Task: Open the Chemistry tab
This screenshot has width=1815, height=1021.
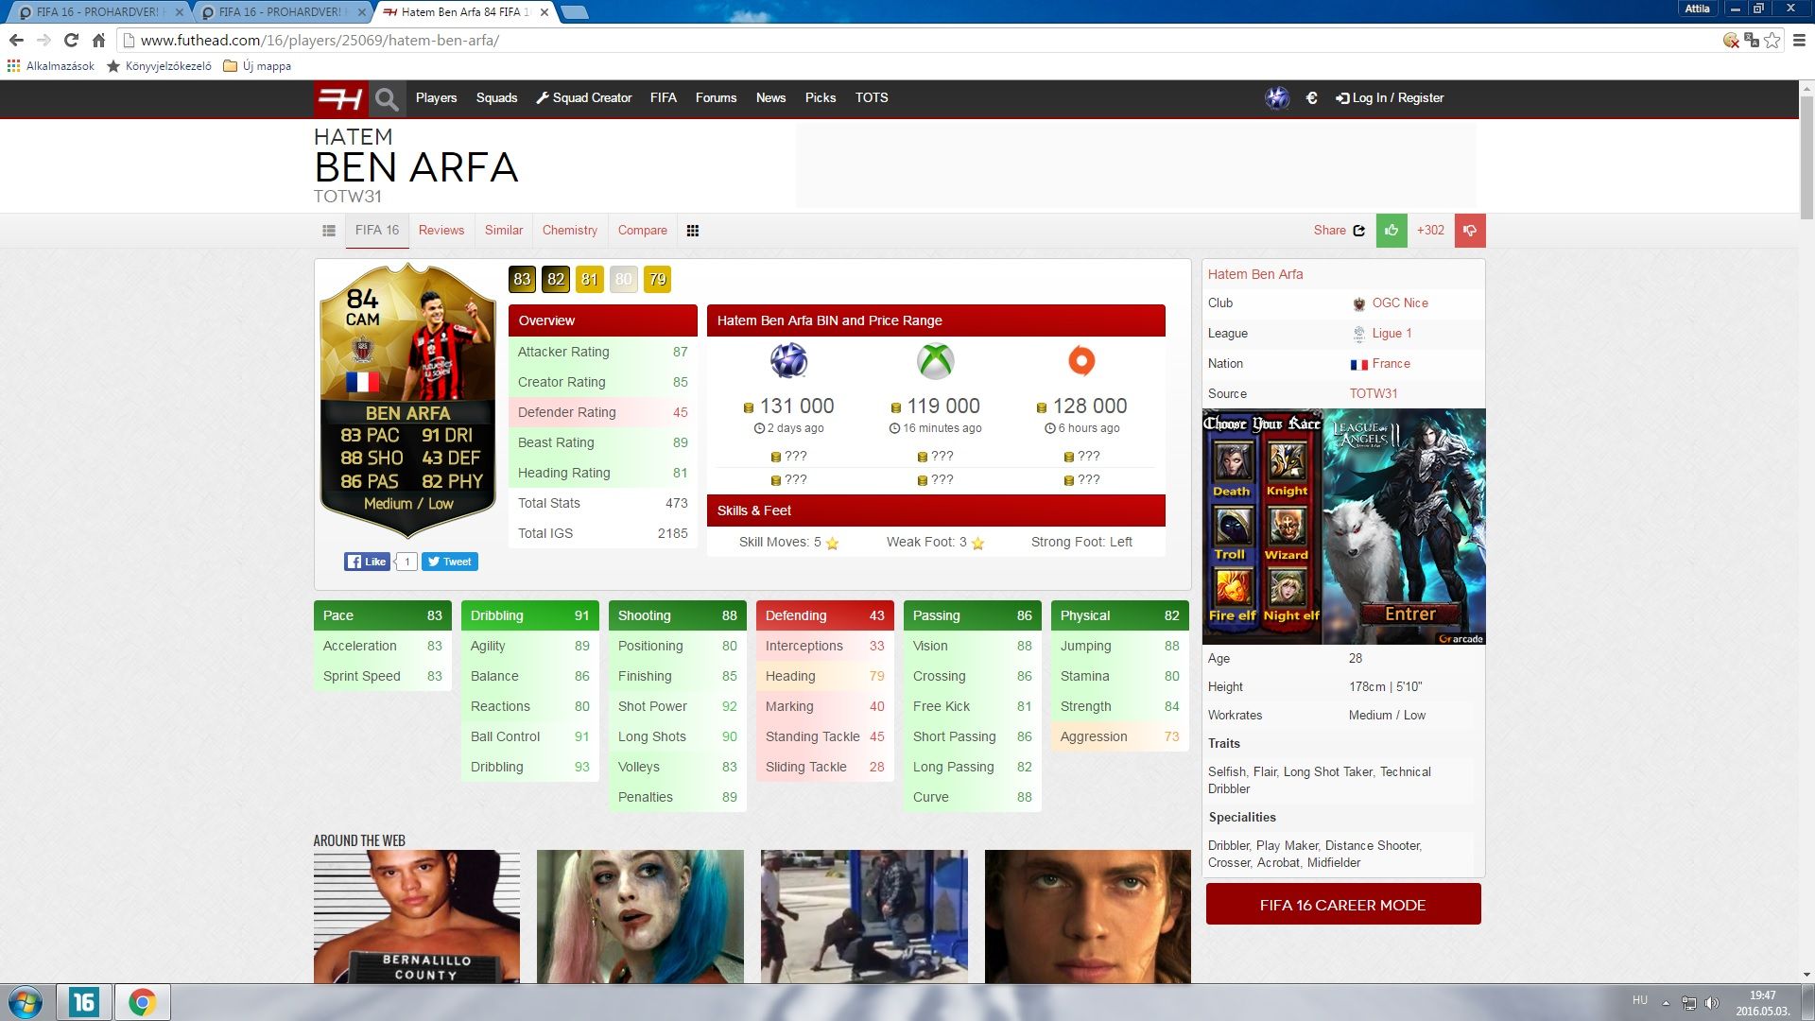Action: pos(569,231)
